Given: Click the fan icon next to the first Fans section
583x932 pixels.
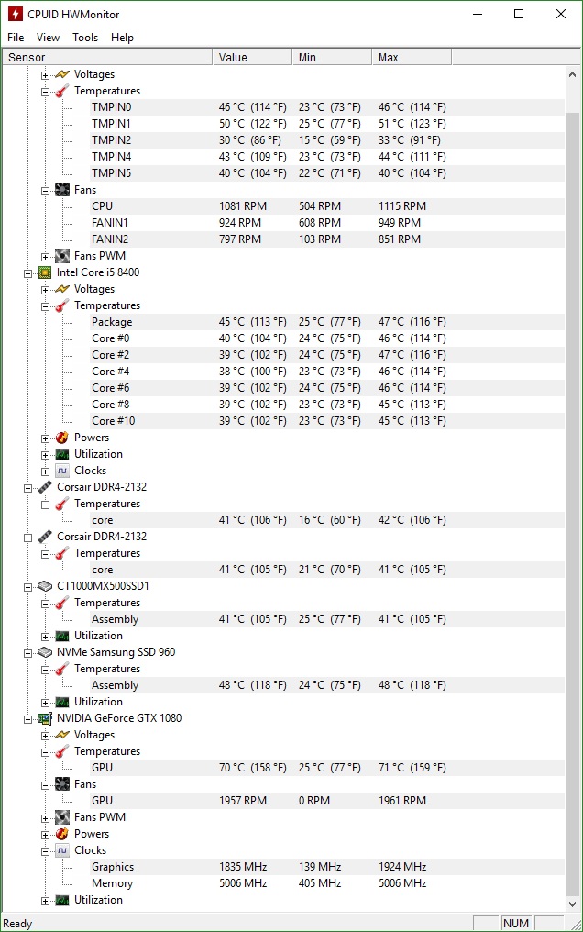Looking at the screenshot, I should pos(60,190).
